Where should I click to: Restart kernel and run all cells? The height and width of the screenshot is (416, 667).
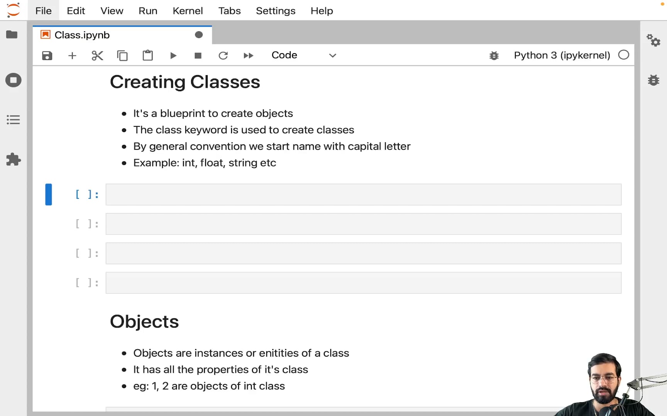(248, 56)
